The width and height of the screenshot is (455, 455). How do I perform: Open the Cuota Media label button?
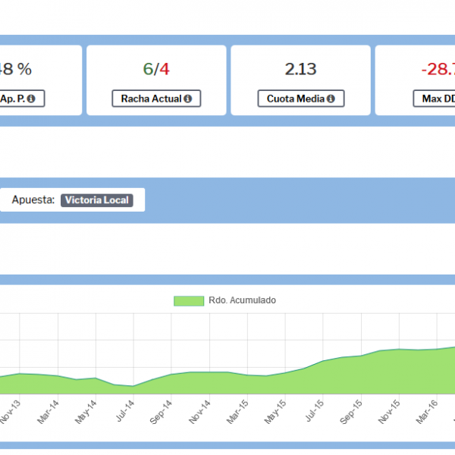(301, 99)
